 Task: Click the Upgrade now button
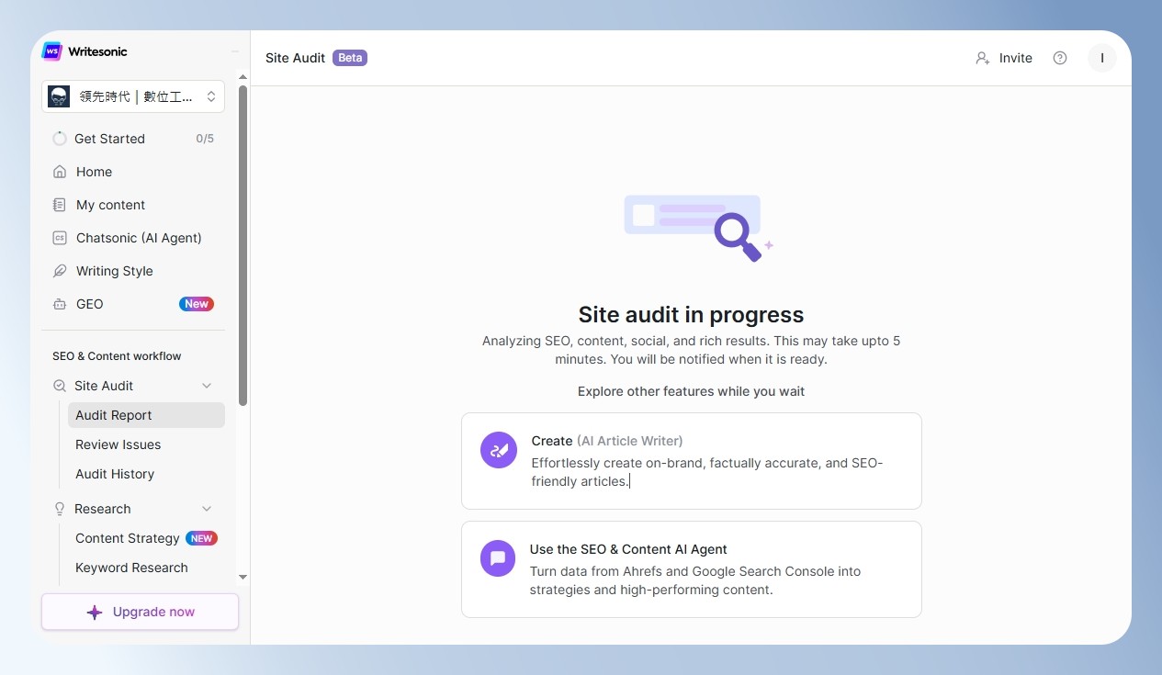[x=140, y=612]
